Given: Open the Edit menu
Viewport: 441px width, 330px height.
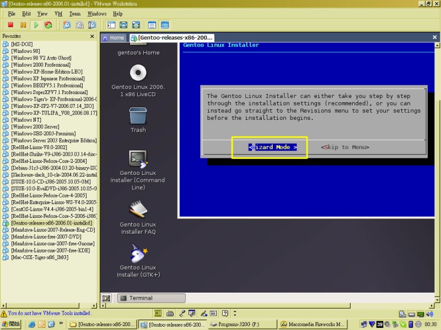Looking at the screenshot, I should (26, 14).
